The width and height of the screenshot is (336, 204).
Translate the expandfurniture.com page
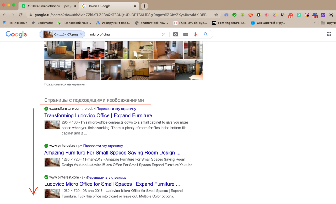coord(116,109)
